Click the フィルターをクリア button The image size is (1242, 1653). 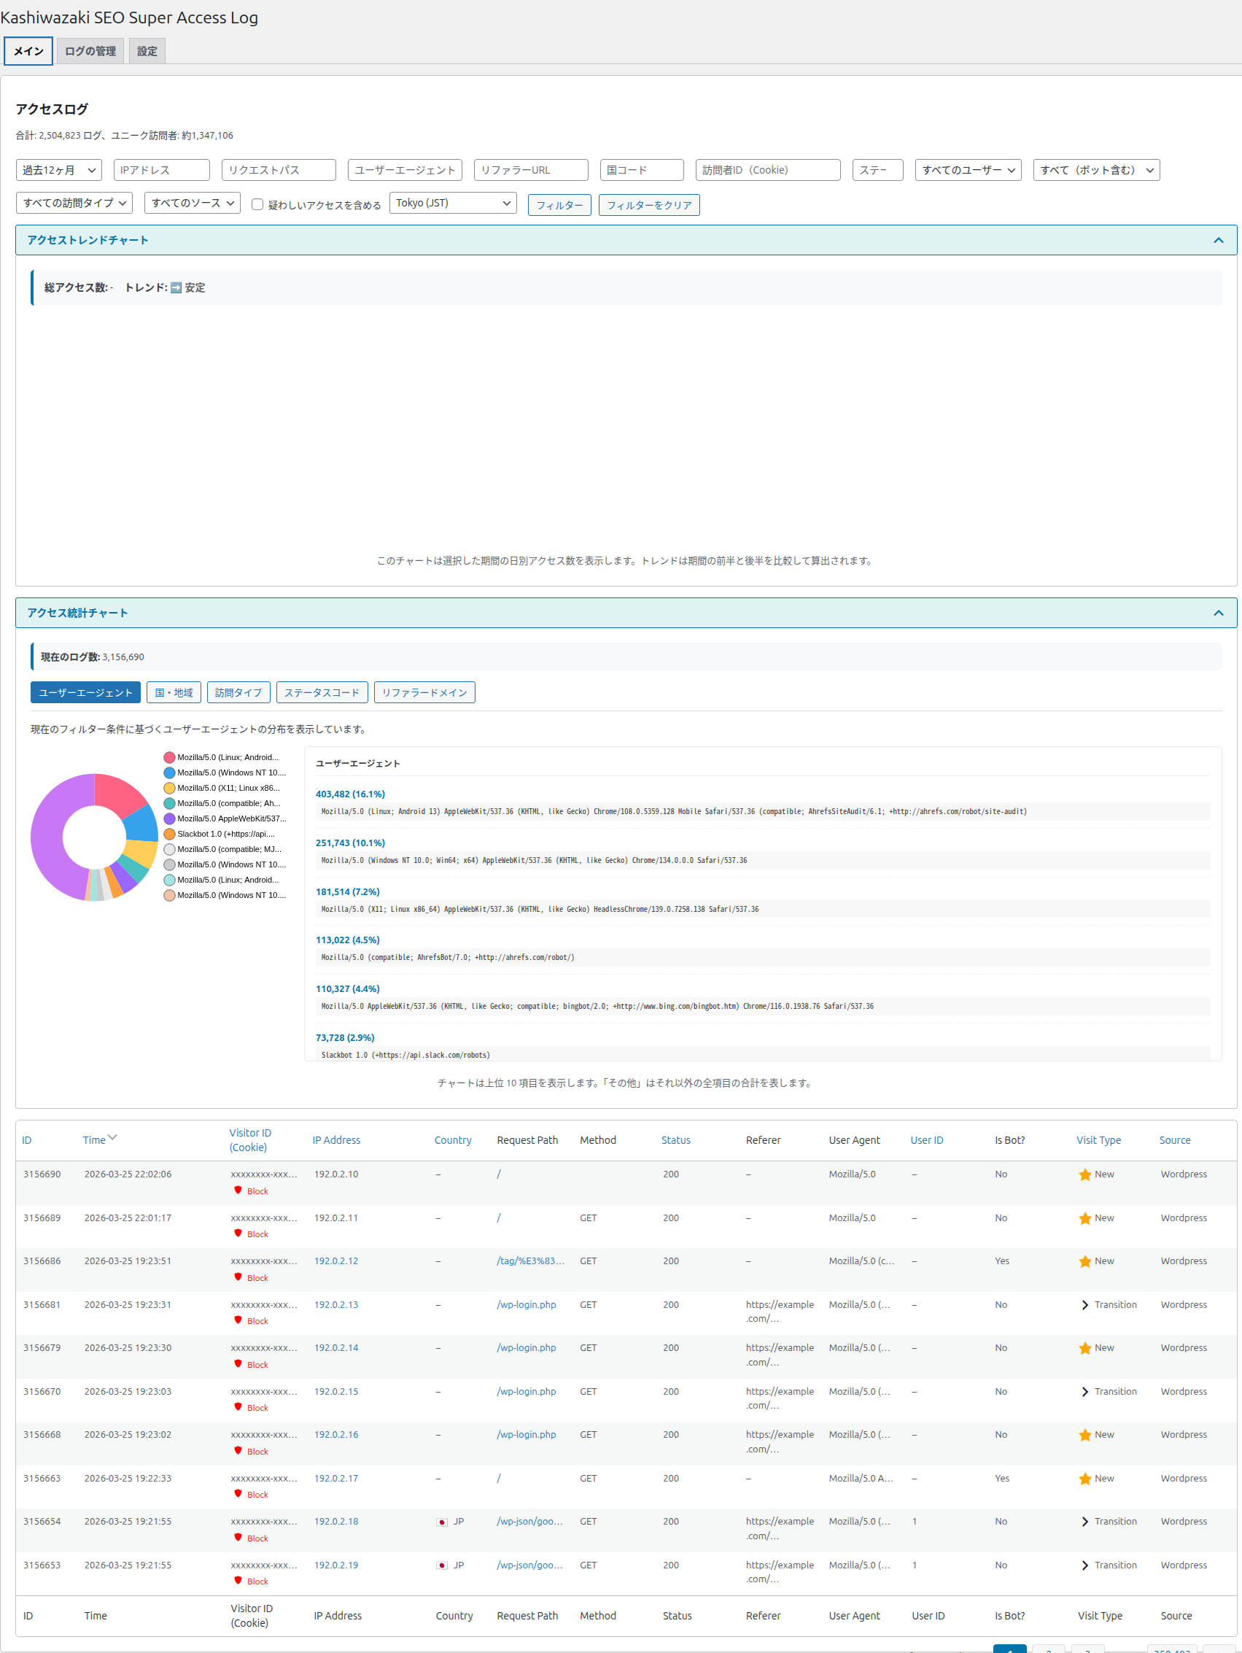pos(649,205)
